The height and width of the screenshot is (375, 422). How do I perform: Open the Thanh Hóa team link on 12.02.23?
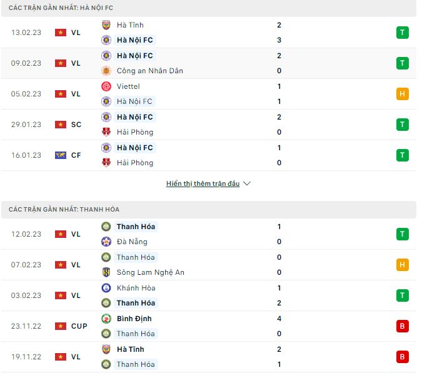tap(136, 227)
